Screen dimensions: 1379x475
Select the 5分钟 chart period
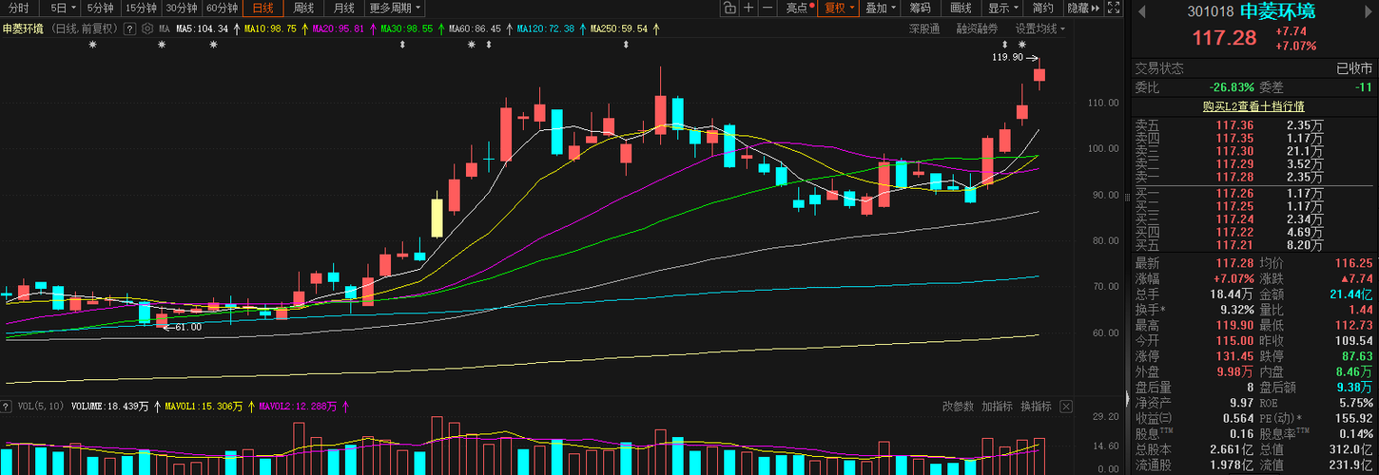point(100,9)
